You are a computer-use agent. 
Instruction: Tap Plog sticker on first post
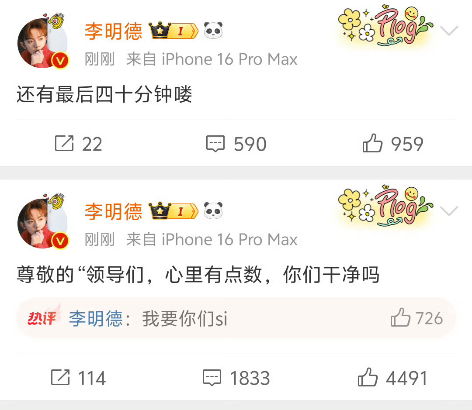click(x=385, y=26)
